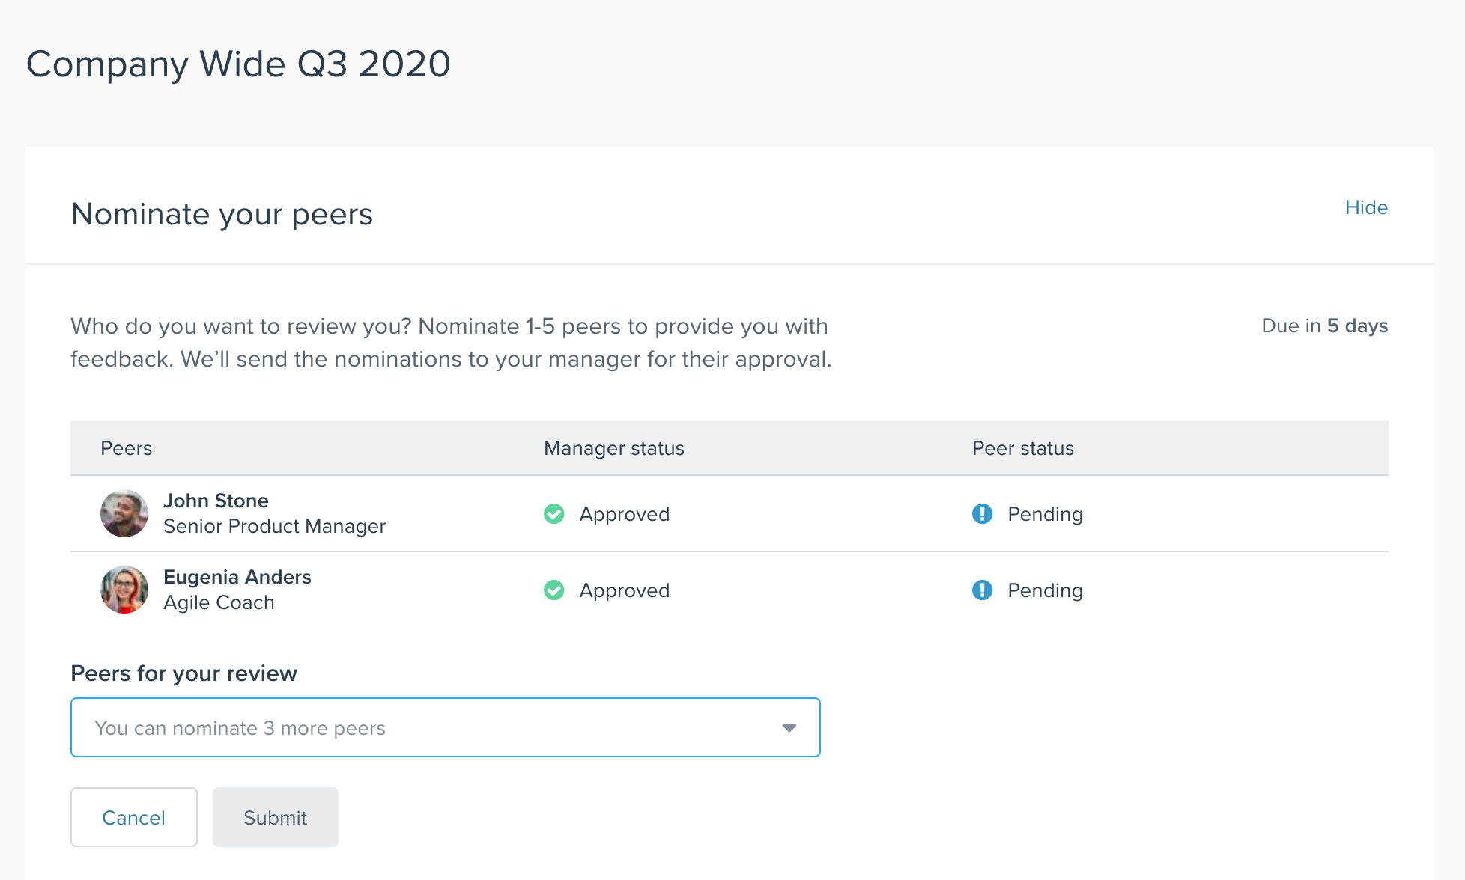Select the Eugenia Anders name text

237,577
